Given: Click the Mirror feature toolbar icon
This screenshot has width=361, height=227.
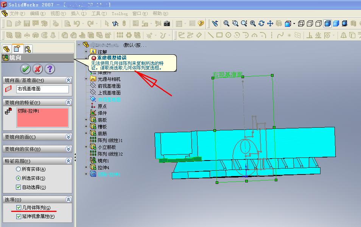Looking at the screenshot, I should (x=137, y=35).
